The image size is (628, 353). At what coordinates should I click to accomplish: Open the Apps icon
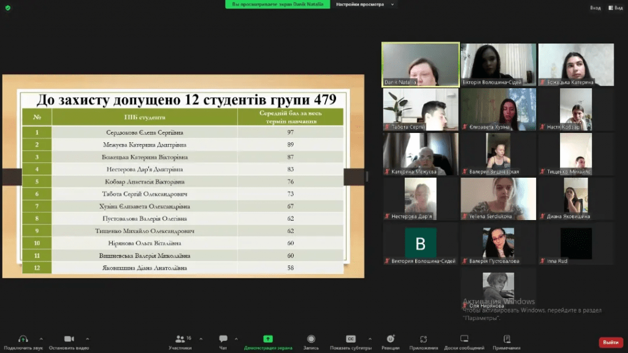423,339
